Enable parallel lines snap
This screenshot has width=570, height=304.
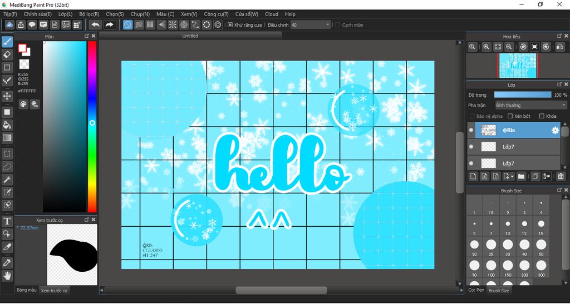click(x=139, y=24)
